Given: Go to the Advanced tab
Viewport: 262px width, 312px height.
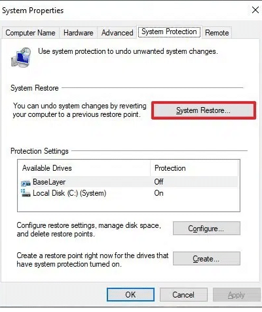Looking at the screenshot, I should 117,33.
